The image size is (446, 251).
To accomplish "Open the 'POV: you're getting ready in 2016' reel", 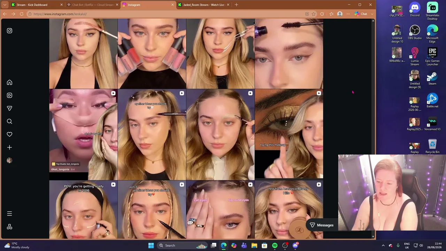I will point(83,210).
